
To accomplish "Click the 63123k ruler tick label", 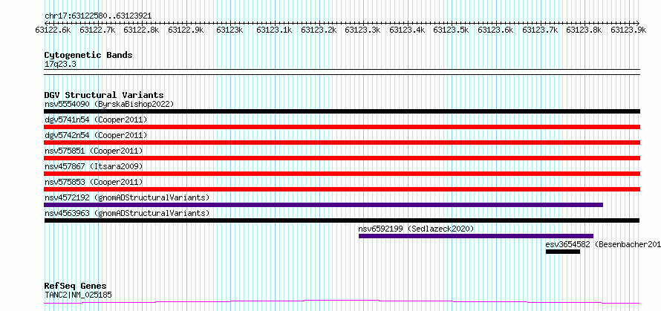I will pos(229,30).
